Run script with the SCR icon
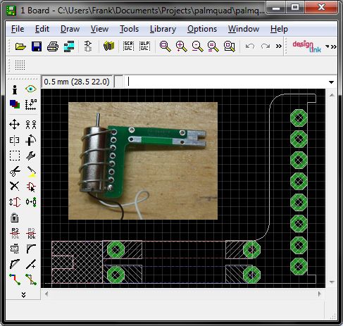343x326 pixels. [x=128, y=46]
